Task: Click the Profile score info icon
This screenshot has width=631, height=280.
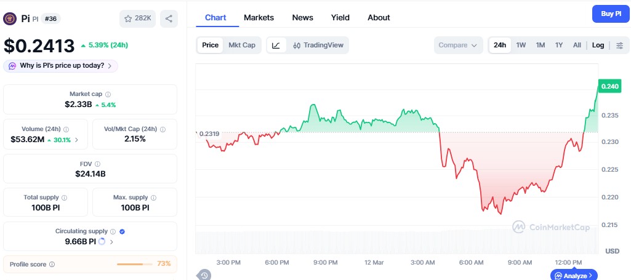Action: [x=52, y=264]
